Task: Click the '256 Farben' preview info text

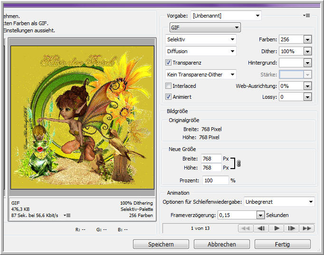Action: [141, 216]
